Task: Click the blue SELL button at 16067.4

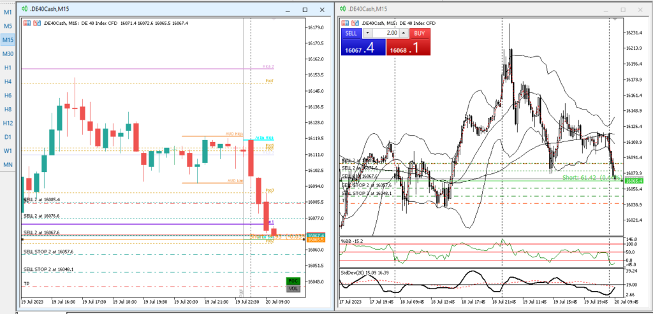Action: [x=363, y=42]
